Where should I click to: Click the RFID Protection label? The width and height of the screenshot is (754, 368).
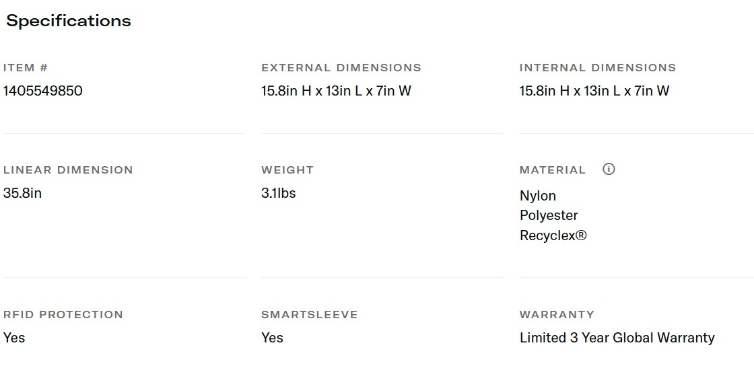pos(63,315)
